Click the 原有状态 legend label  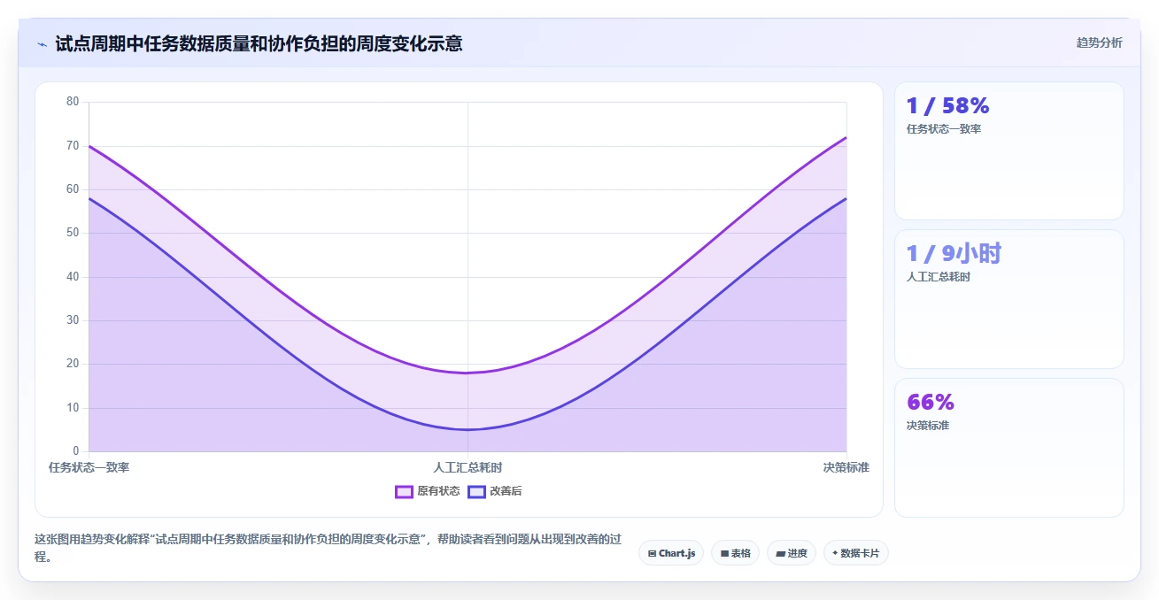click(438, 491)
